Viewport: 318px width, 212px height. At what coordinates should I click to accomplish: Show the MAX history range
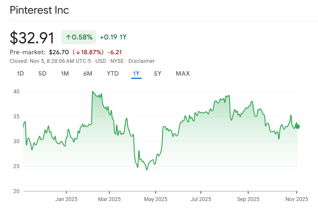point(183,74)
